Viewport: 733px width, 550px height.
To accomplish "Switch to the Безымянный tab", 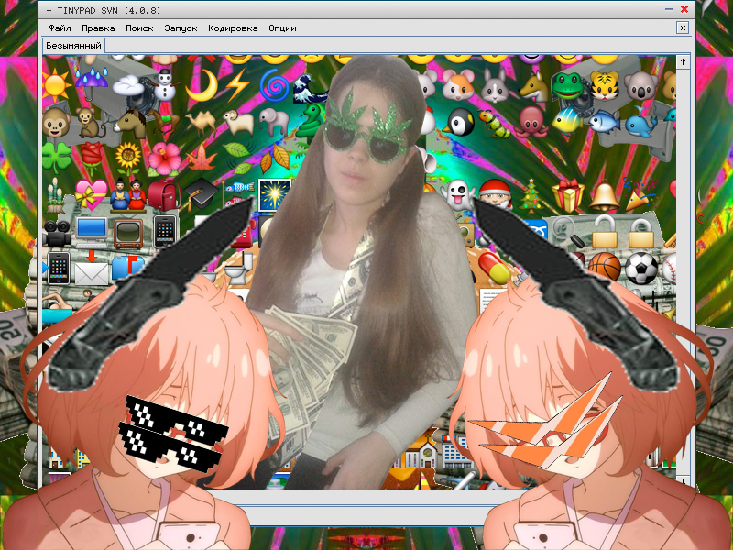I will pos(73,46).
